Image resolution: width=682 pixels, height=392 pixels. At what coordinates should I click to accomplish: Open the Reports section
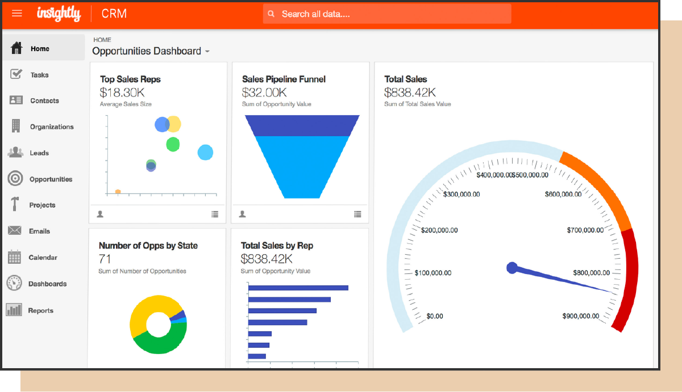(41, 310)
